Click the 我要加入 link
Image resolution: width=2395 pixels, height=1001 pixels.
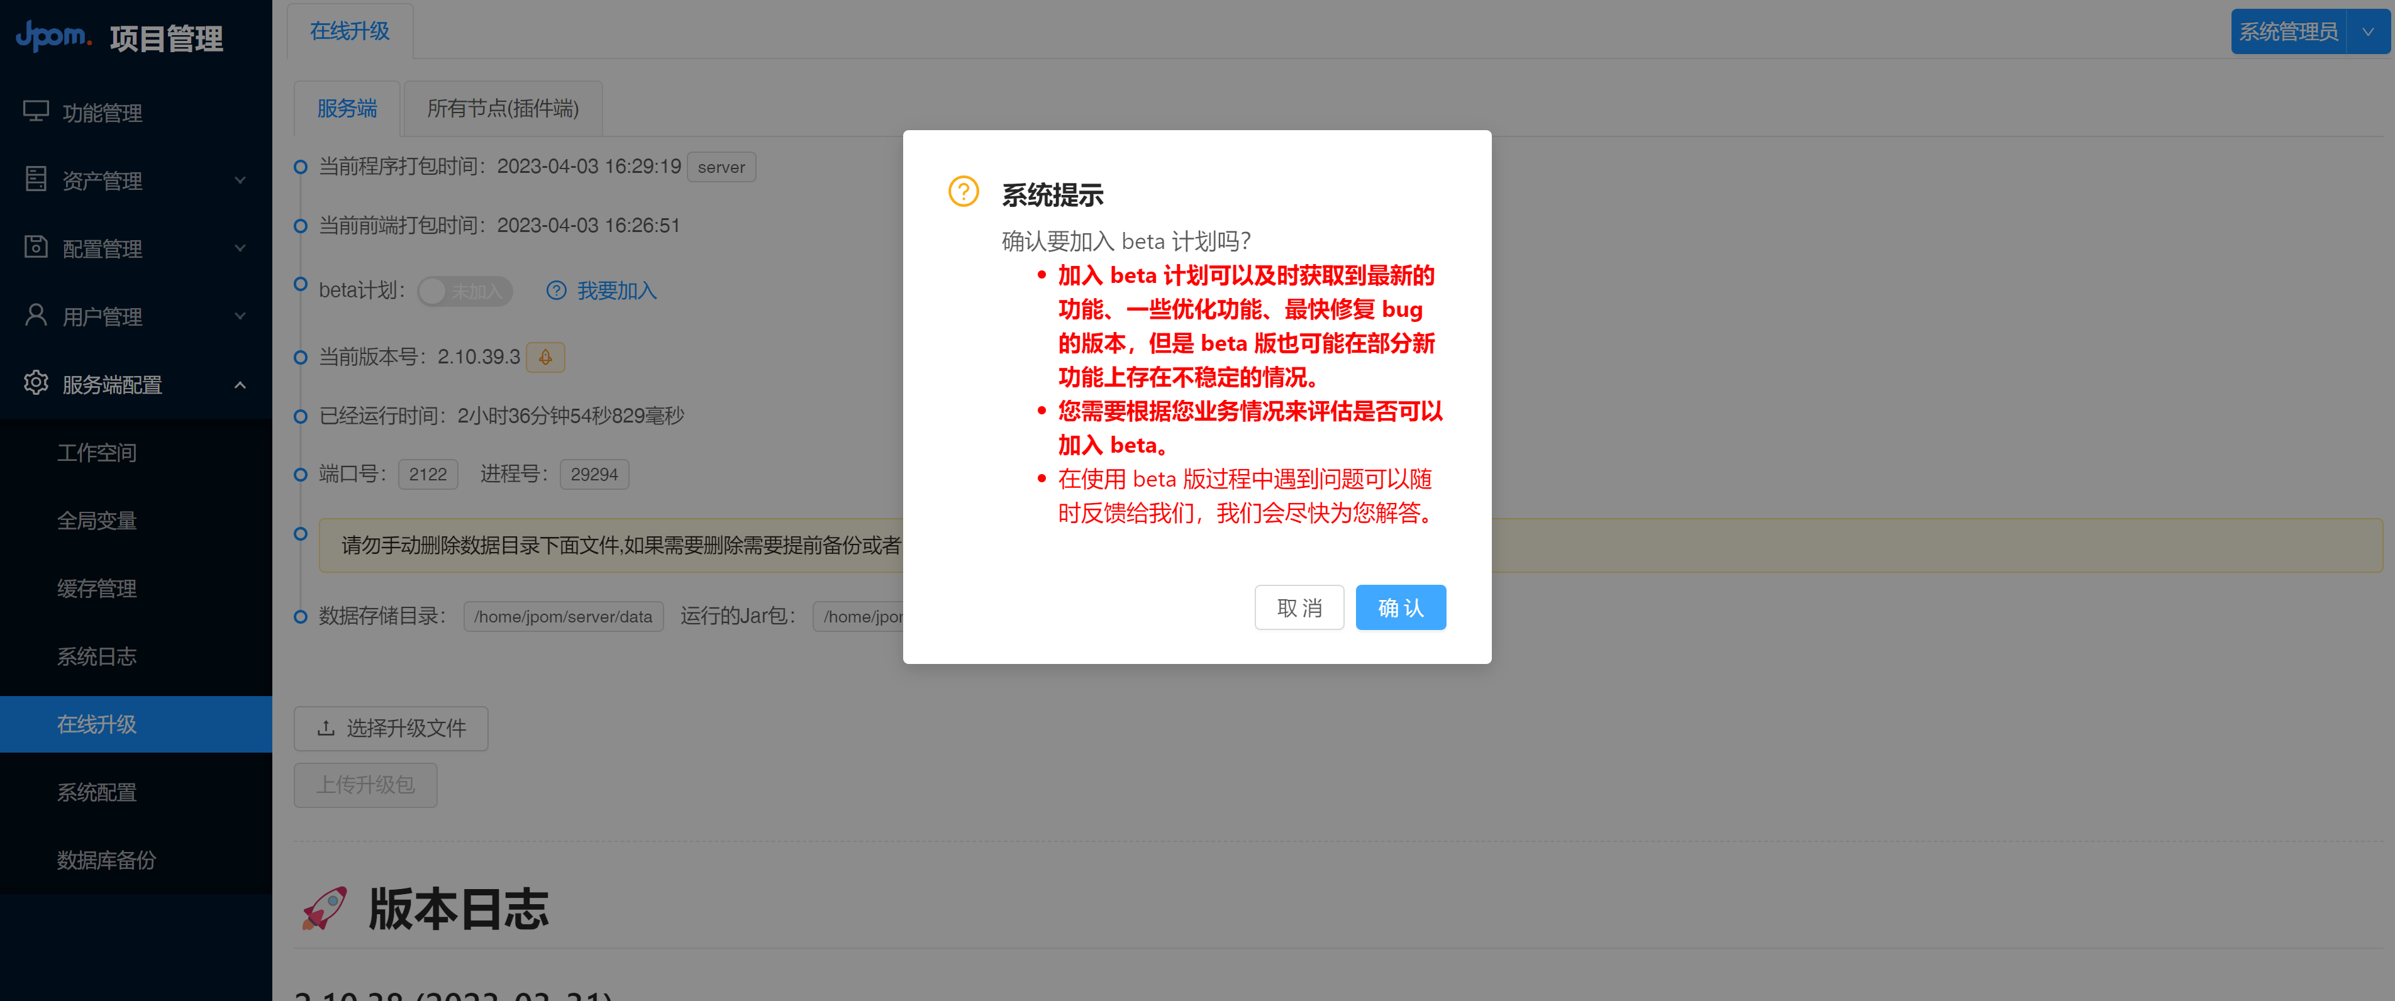[616, 291]
